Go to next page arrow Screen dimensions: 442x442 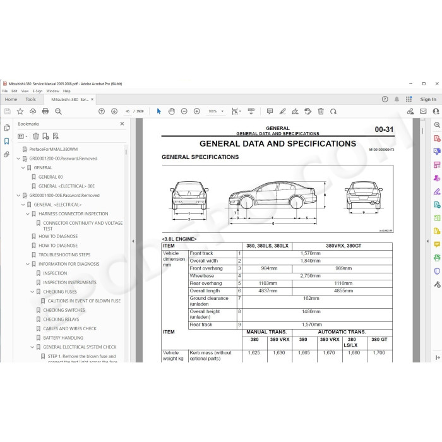click(x=114, y=111)
